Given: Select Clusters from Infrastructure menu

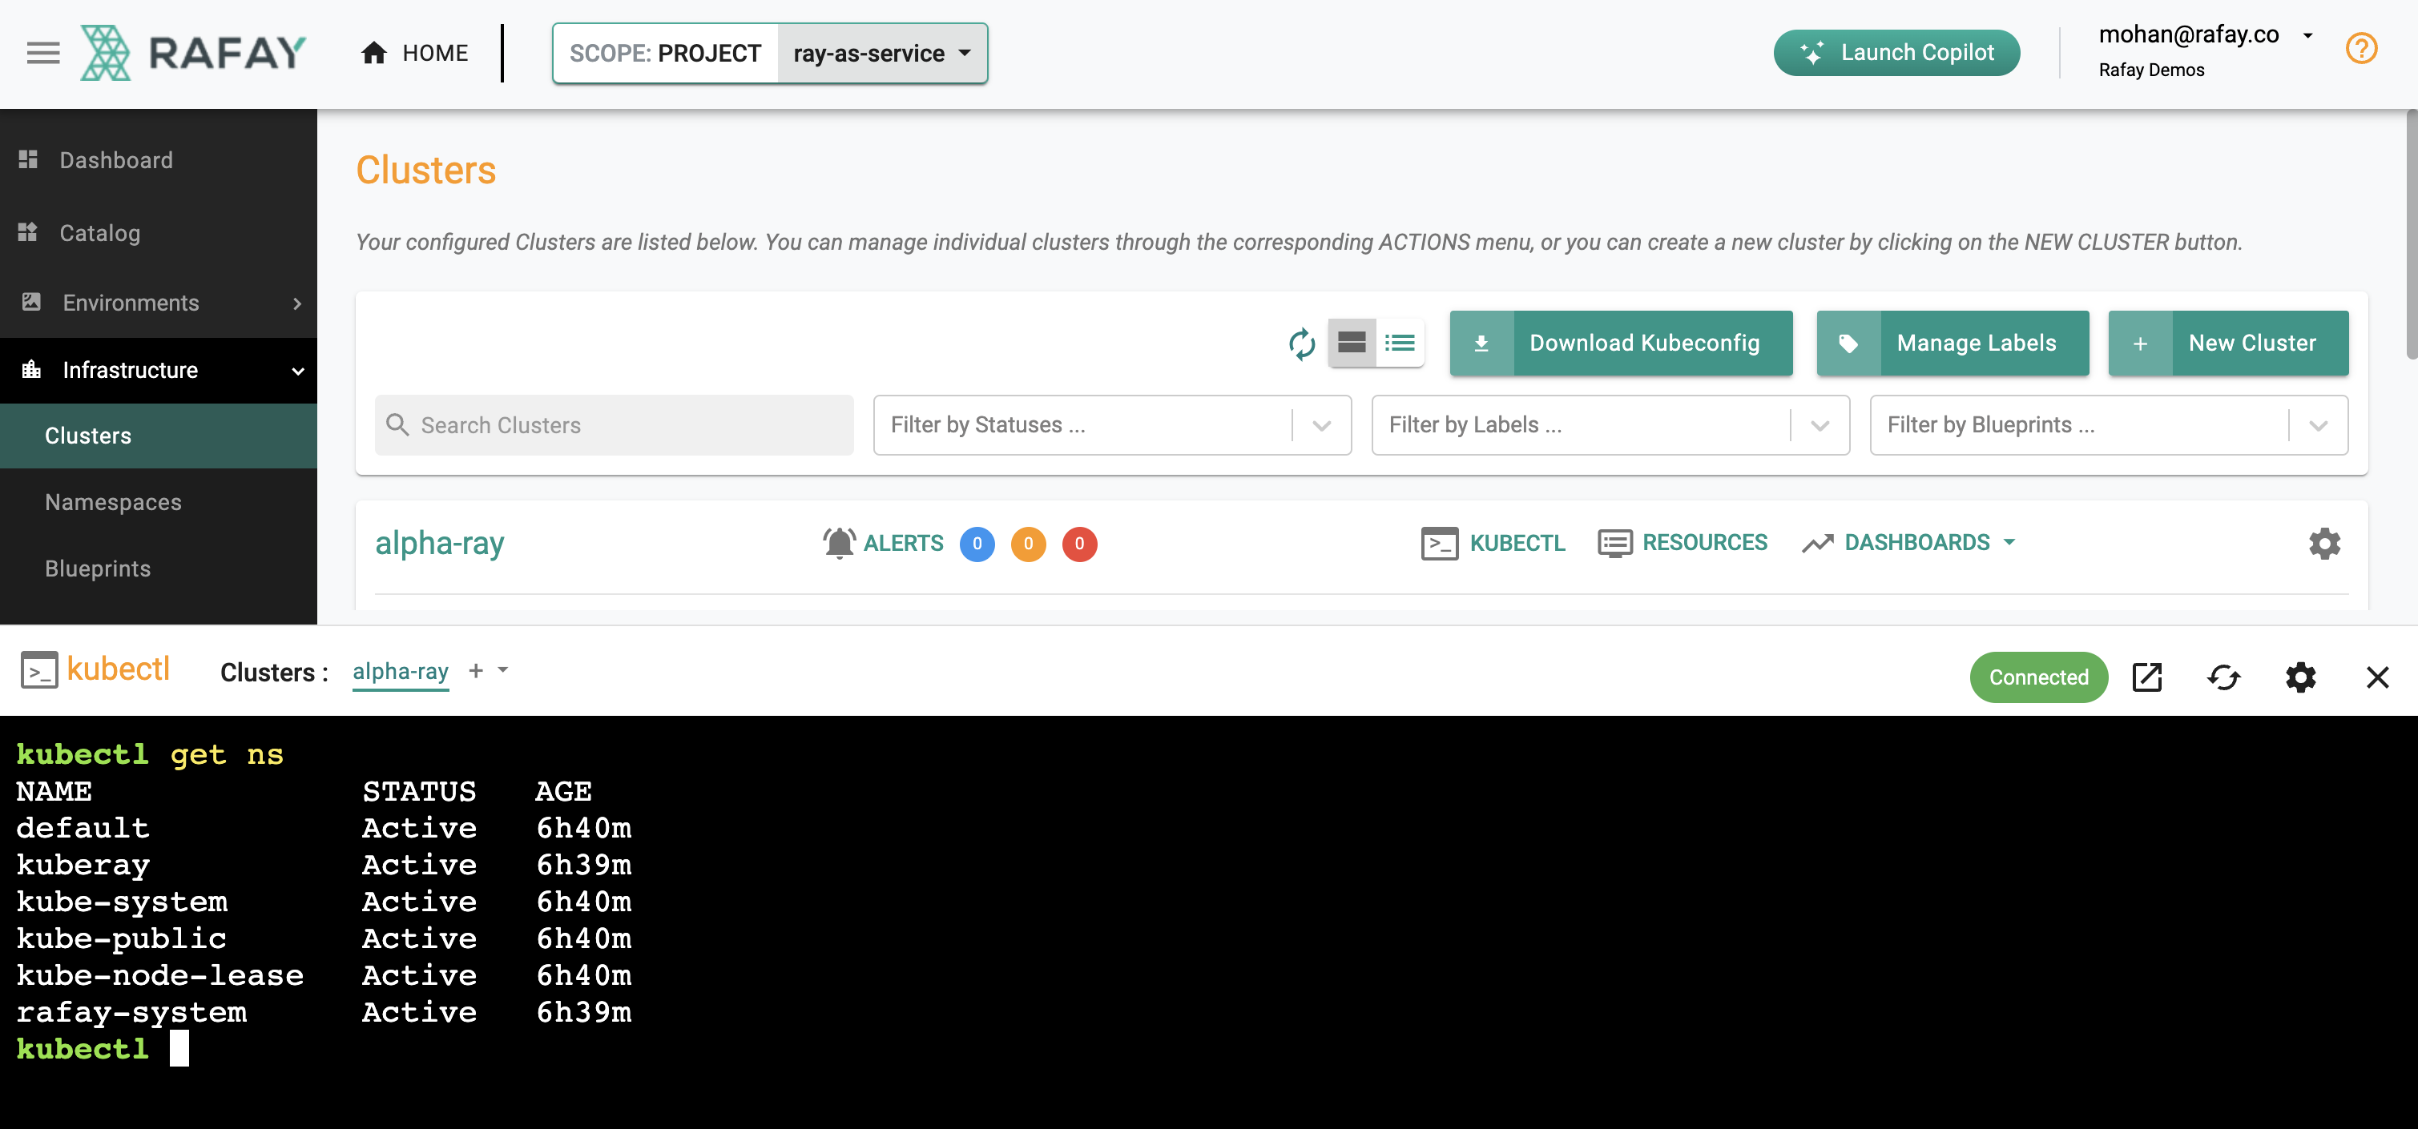Looking at the screenshot, I should pos(88,436).
